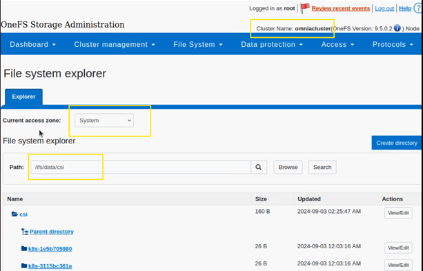The height and width of the screenshot is (271, 423).
Task: Click the 160 B size value
Action: 262,212
